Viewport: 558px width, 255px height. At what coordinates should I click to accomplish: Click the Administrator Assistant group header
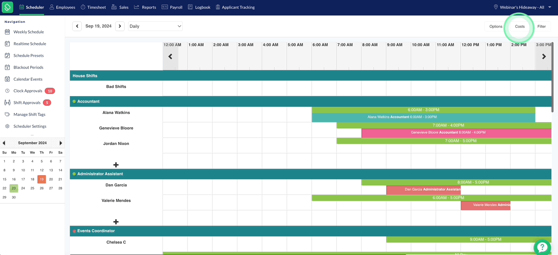310,174
